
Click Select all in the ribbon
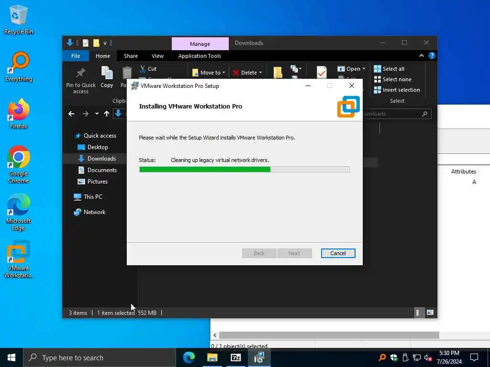[389, 69]
